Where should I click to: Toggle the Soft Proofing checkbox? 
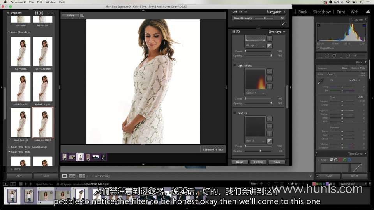coord(92,176)
